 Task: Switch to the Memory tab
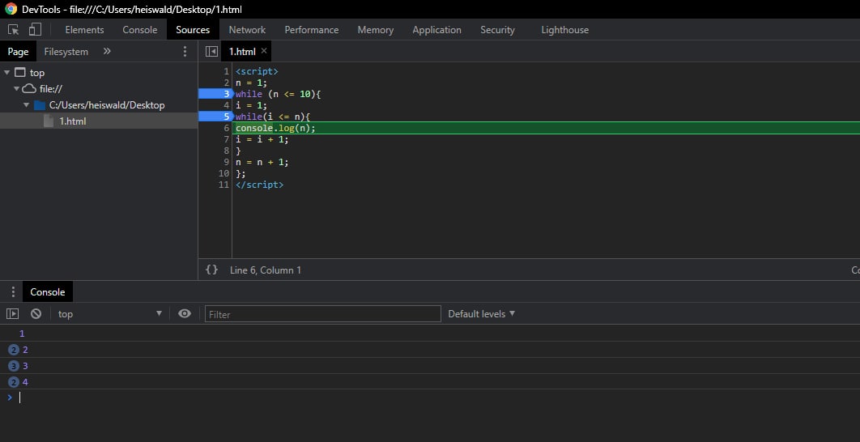376,30
